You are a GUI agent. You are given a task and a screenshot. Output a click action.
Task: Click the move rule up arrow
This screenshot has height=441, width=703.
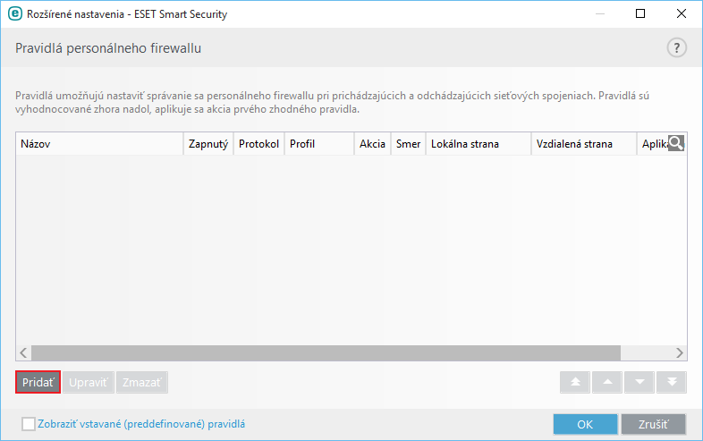(606, 382)
